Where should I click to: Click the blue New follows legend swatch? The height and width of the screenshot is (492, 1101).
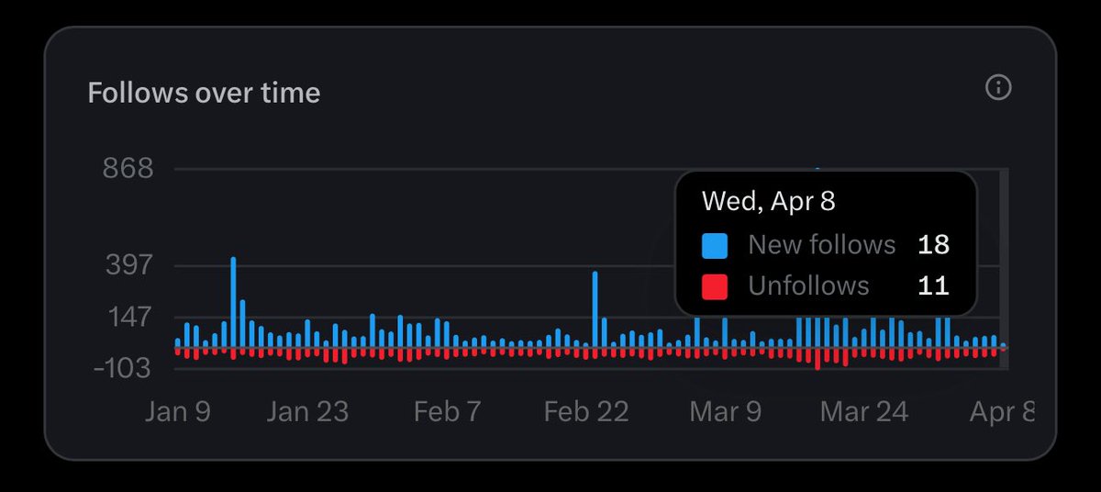(715, 245)
